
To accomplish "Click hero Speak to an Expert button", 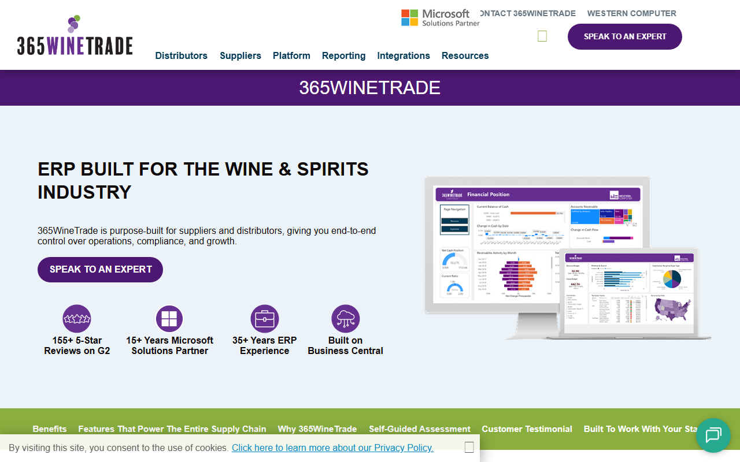I will click(101, 270).
